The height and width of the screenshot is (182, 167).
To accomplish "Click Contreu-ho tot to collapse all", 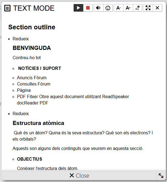I will tap(27, 58).
